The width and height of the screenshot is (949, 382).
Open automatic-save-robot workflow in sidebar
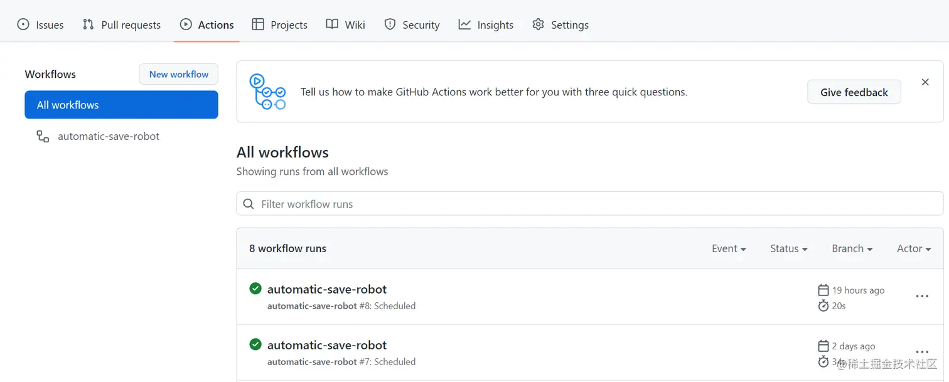pos(109,136)
